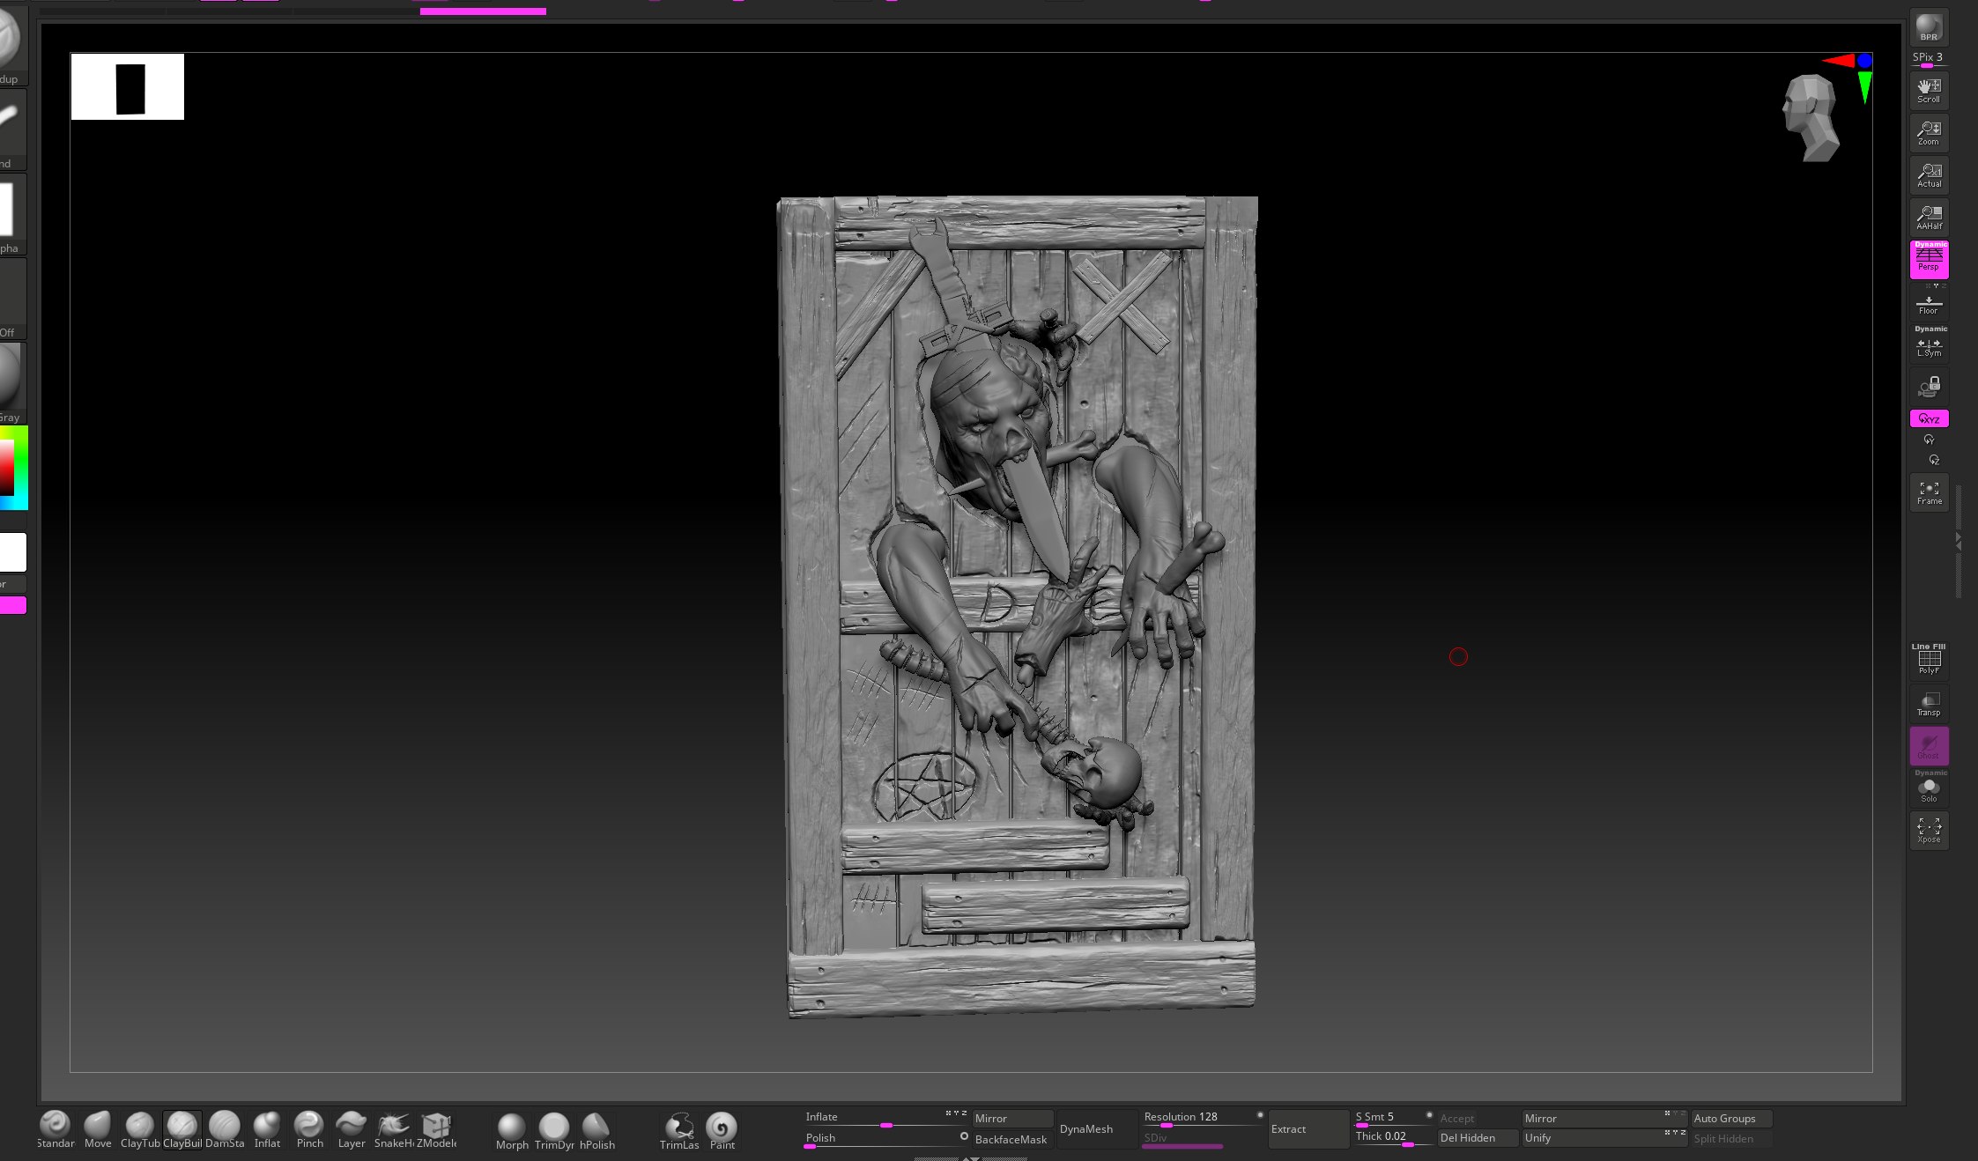Screen dimensions: 1978x1161
Task: Toggle L.Sym local symmetry
Action: point(1929,346)
